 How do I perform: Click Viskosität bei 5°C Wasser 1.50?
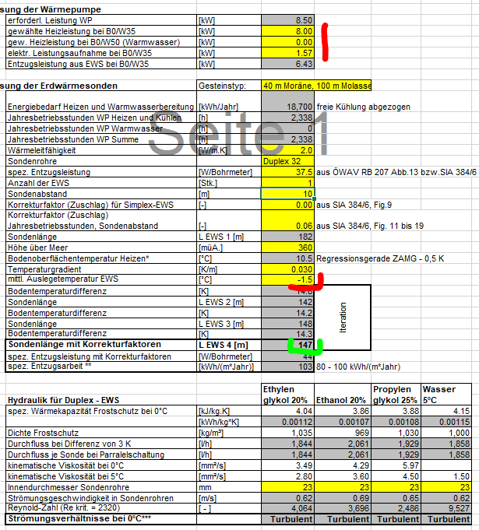446,476
